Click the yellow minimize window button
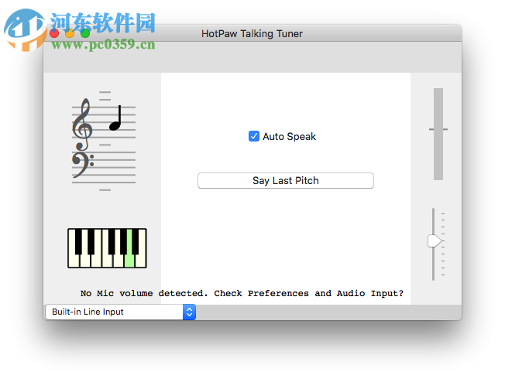The height and width of the screenshot is (382, 505). [x=70, y=33]
